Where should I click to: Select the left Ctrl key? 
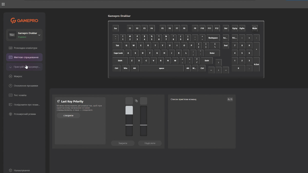[x=116, y=68]
